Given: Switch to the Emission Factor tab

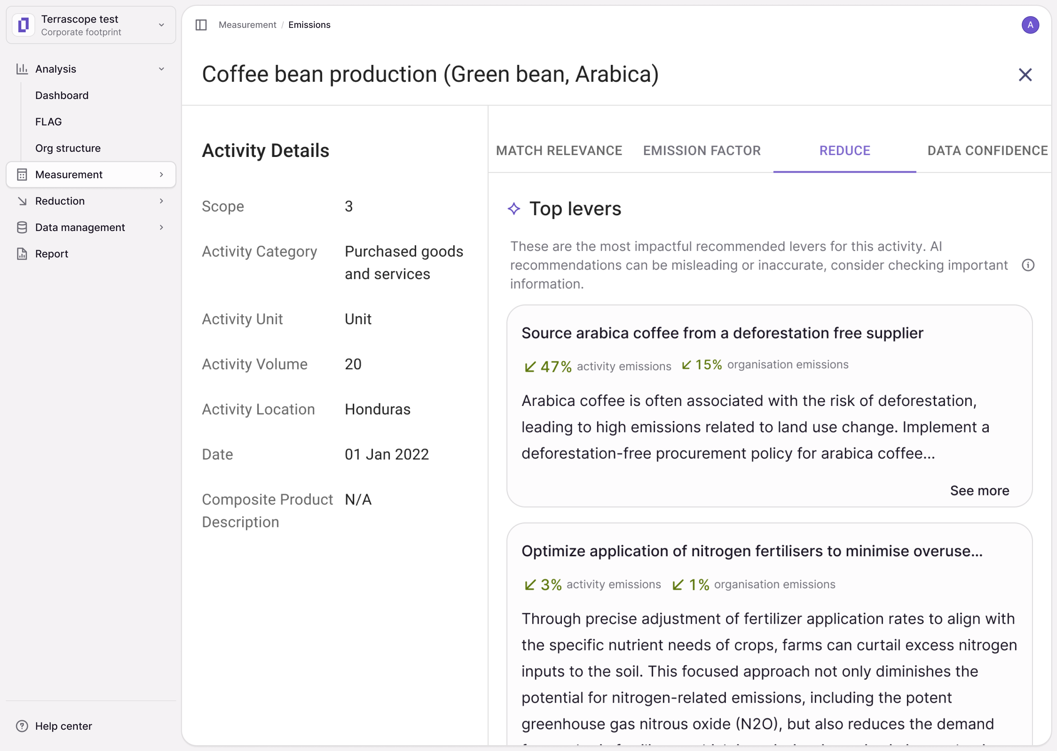Looking at the screenshot, I should [x=702, y=151].
